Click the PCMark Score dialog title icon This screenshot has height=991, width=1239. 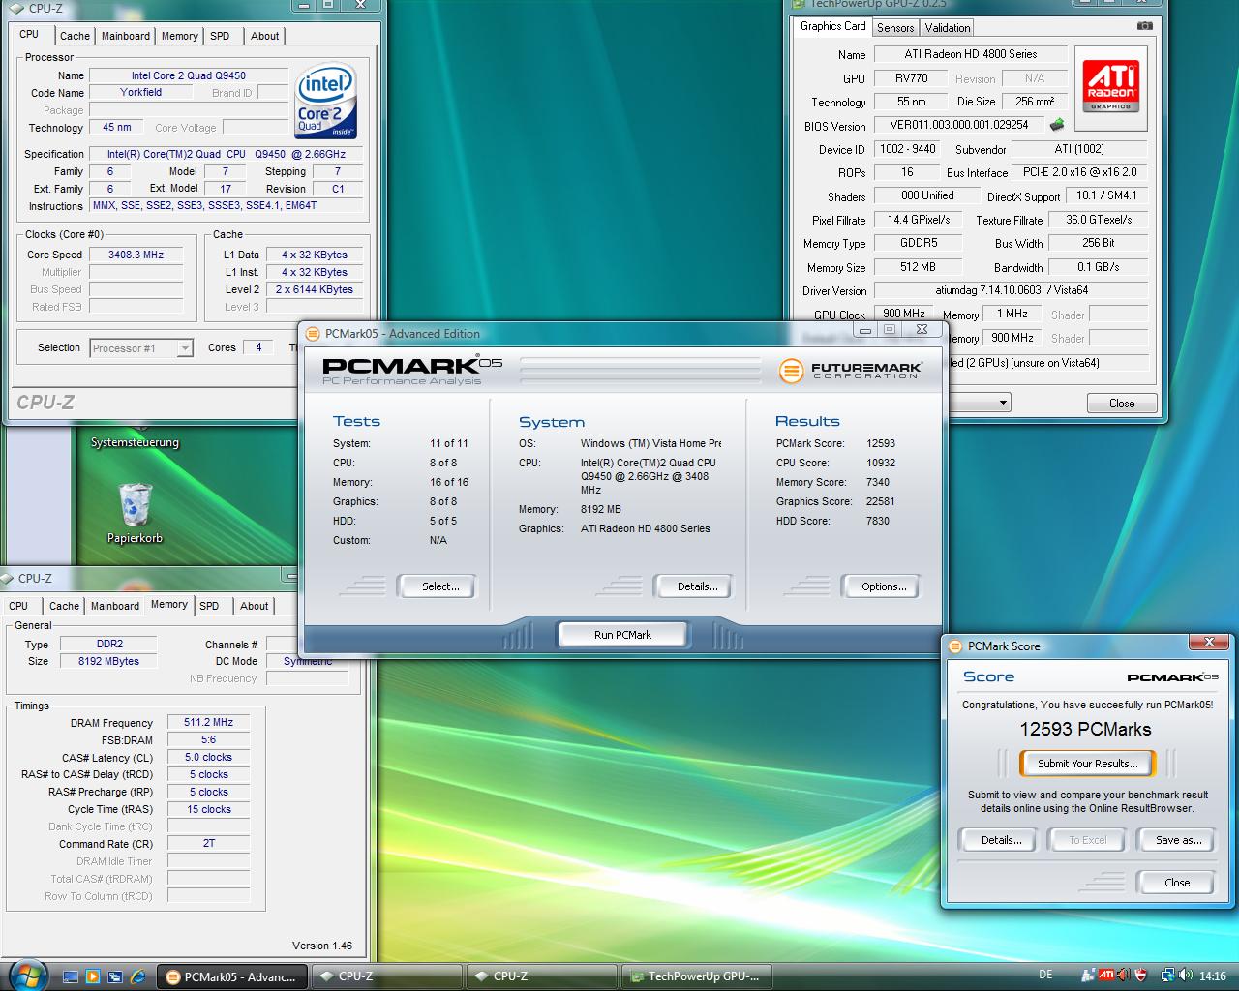(955, 646)
